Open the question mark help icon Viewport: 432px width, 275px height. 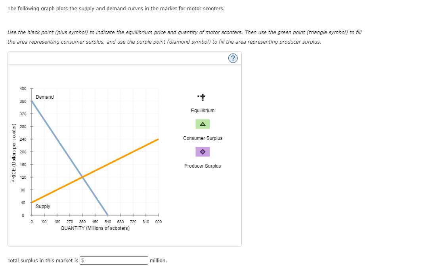(x=233, y=58)
